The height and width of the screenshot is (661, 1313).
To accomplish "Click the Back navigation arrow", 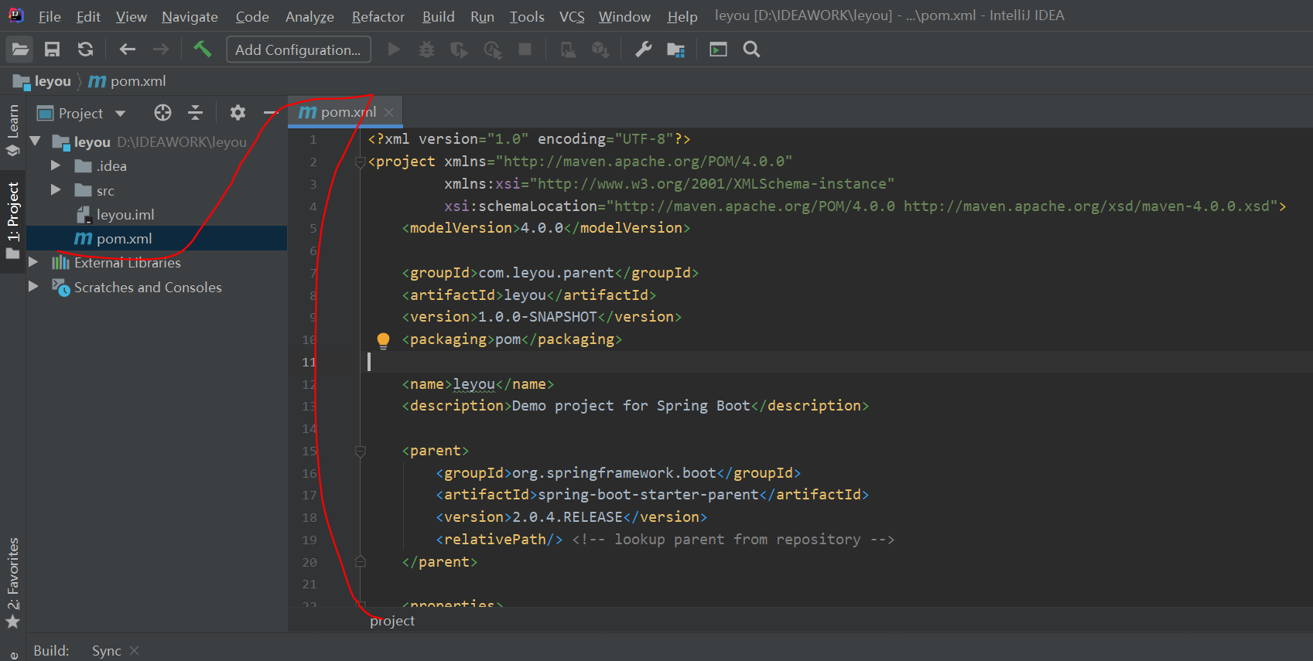I will coord(128,49).
